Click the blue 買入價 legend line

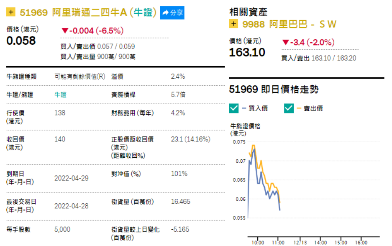click(x=244, y=108)
